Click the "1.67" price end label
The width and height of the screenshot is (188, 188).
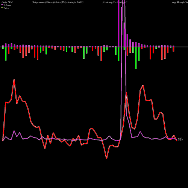(180, 140)
